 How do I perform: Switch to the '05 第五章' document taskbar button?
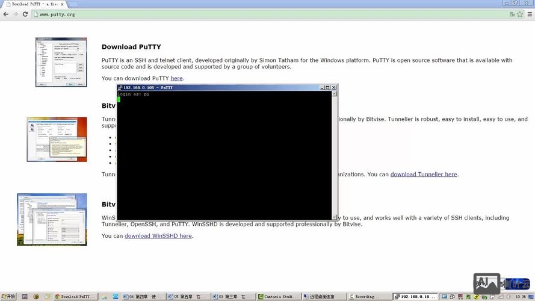(x=188, y=297)
